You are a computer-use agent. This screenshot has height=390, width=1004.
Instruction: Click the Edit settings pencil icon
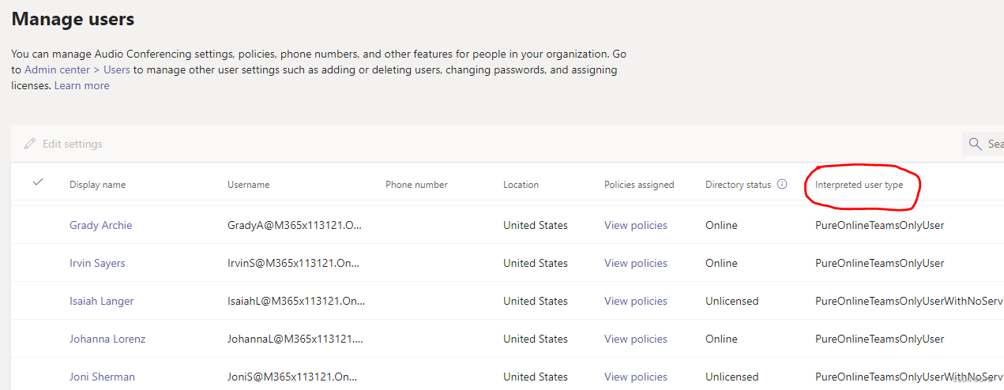pyautogui.click(x=30, y=144)
